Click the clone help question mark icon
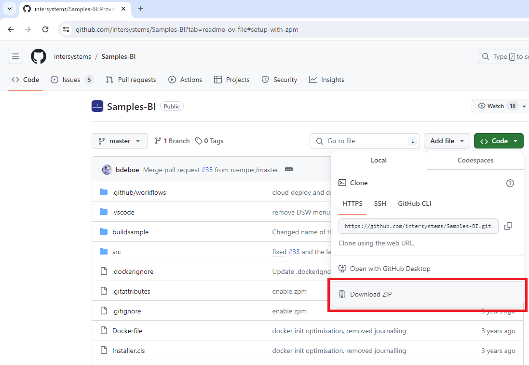Viewport: 529px width, 365px height. click(x=510, y=183)
